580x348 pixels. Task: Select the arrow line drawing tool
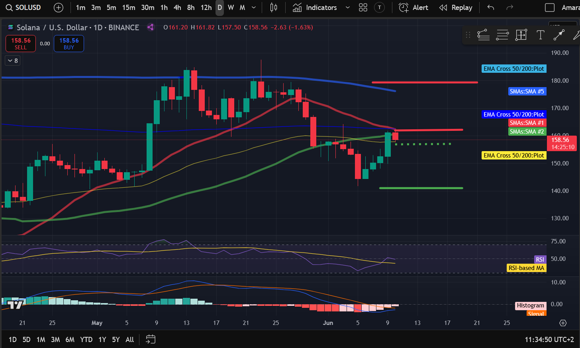tap(559, 35)
